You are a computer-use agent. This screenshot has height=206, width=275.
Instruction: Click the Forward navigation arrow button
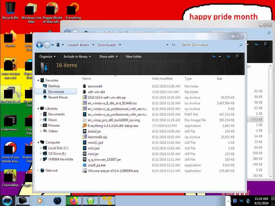point(47,45)
